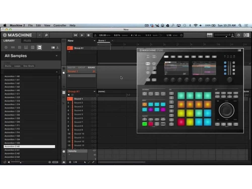Image resolution: width=252 pixels, height=189 pixels.
Task: Adjust pattern editor horizontal zoom scrollbar
Action: pyautogui.click(x=121, y=162)
